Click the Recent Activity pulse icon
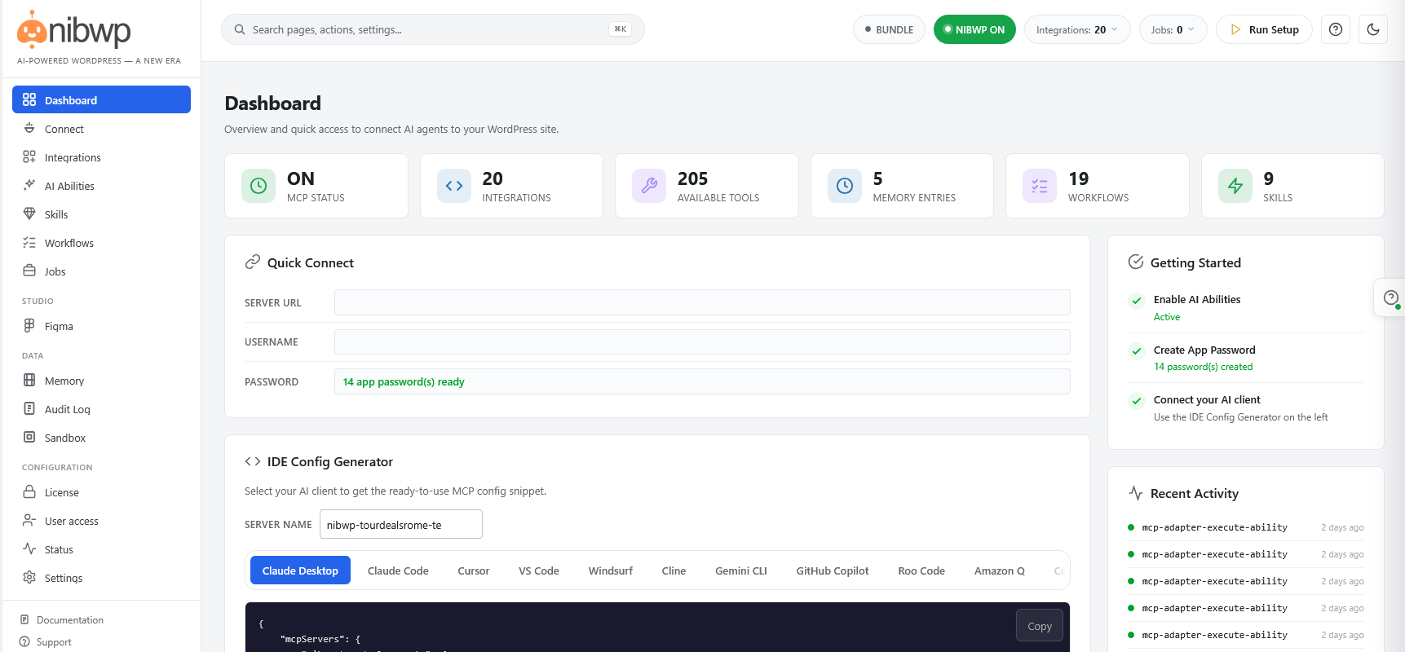 click(1136, 492)
